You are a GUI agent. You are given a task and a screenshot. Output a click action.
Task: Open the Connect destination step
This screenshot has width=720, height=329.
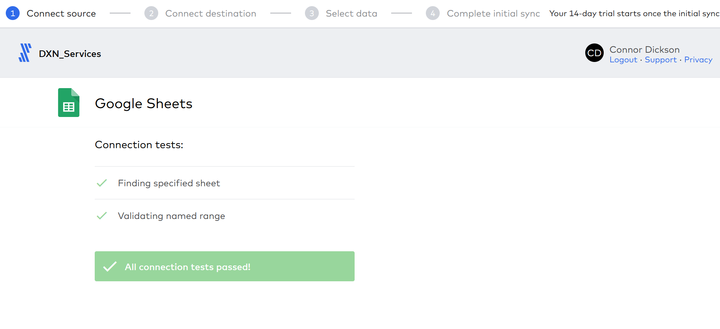coord(211,13)
